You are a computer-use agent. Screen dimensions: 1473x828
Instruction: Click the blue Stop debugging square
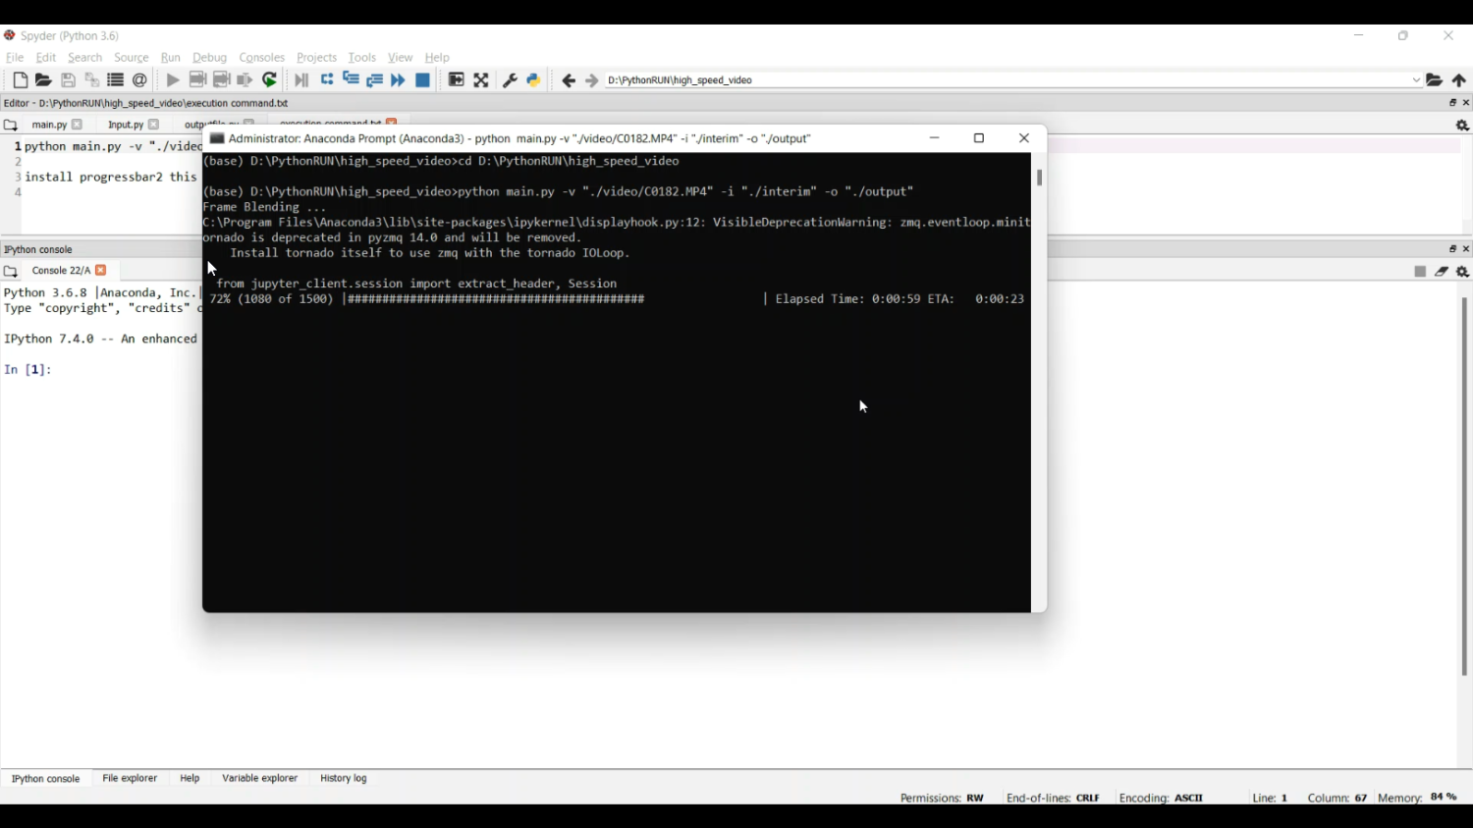pyautogui.click(x=423, y=80)
